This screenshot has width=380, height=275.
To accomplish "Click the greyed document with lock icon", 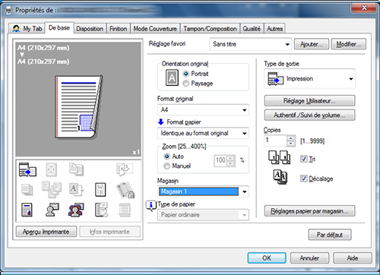I will point(125,190).
